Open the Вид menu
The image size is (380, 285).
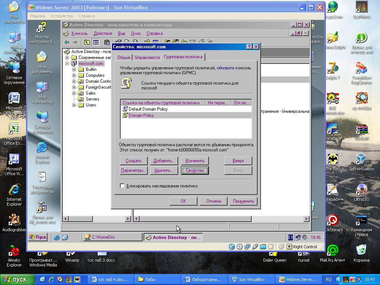[121, 33]
